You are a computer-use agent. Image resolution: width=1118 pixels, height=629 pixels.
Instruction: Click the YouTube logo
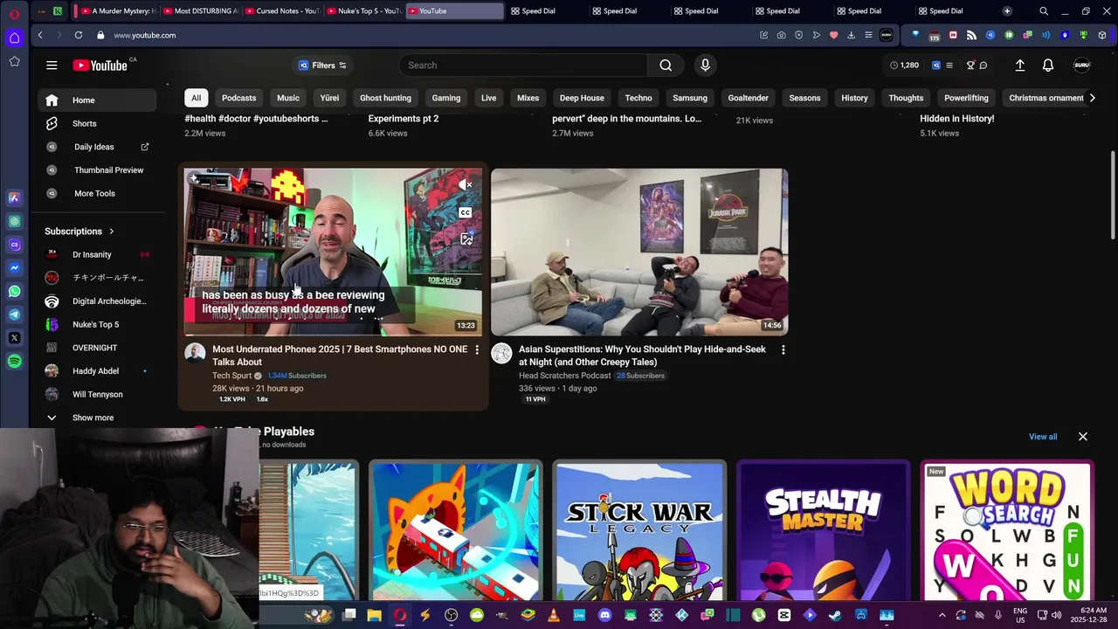click(100, 66)
